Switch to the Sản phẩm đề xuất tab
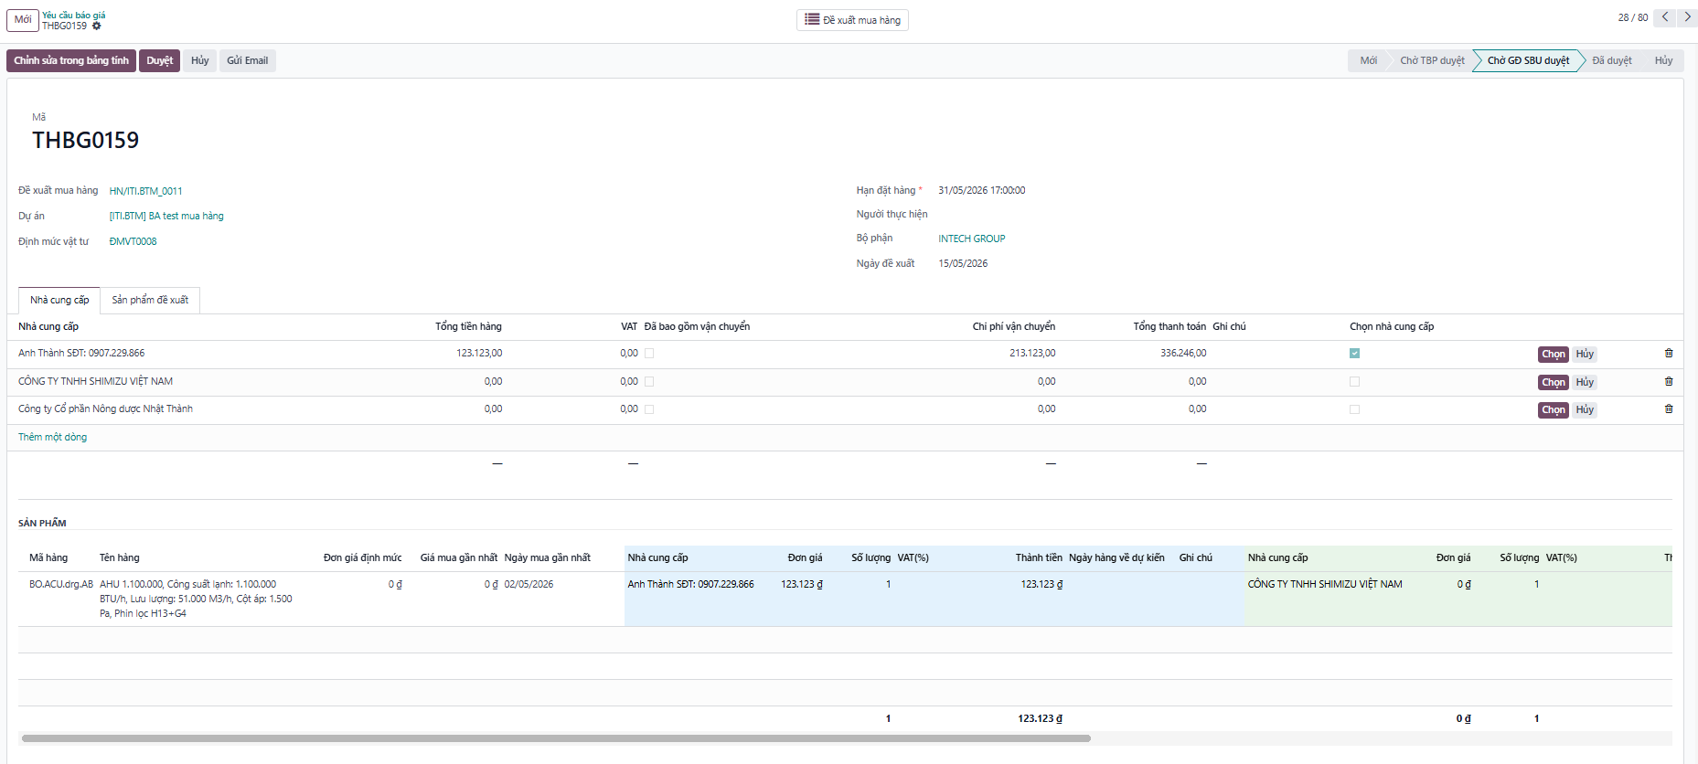1698x764 pixels. [150, 301]
